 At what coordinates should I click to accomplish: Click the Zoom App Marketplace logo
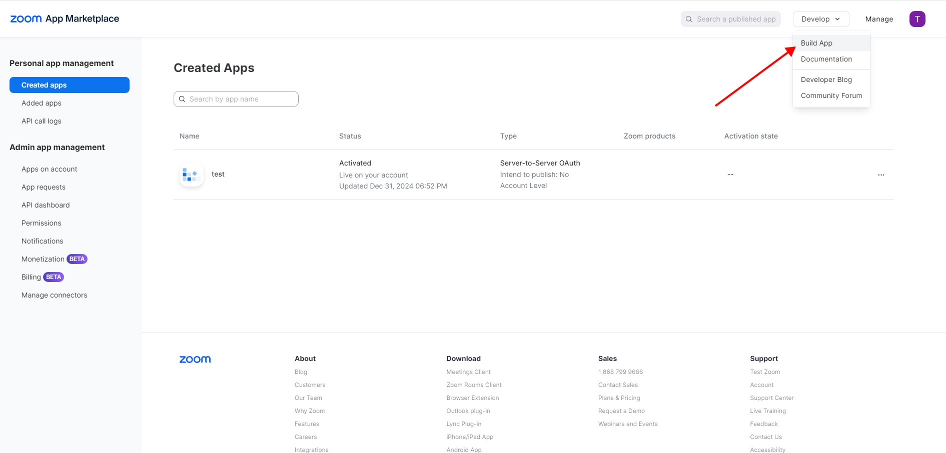[x=65, y=19]
